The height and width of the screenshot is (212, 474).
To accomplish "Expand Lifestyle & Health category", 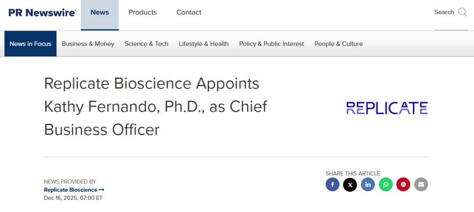I will [x=204, y=44].
